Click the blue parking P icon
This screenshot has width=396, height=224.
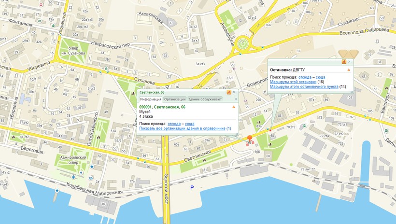192,187
